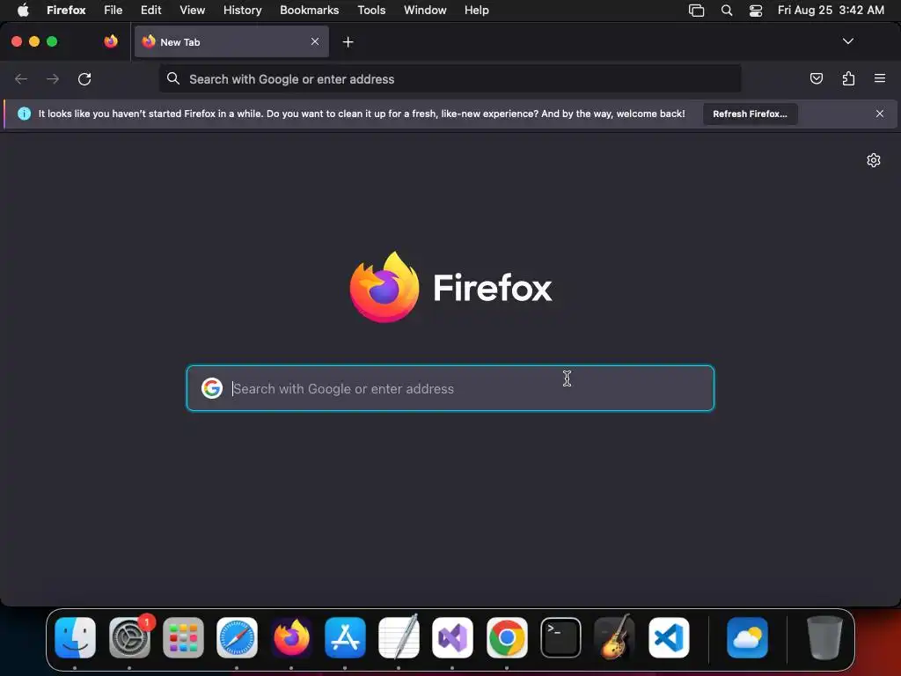
Task: Launch Safari from the dock
Action: (238, 637)
